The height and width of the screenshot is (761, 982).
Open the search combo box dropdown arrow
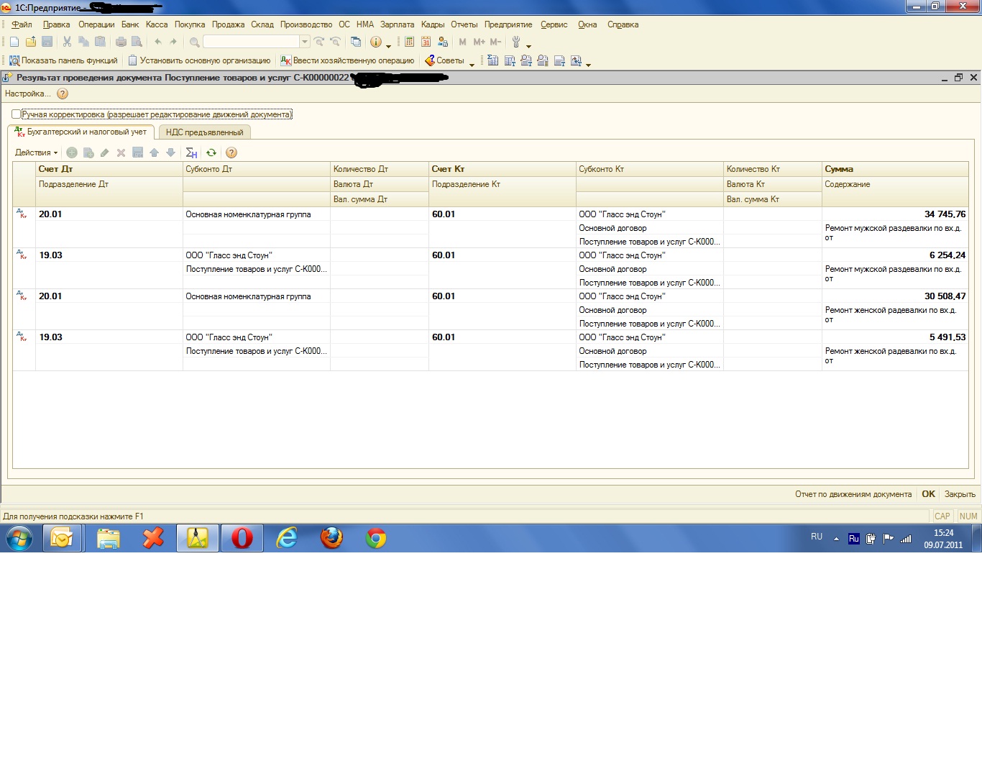305,42
